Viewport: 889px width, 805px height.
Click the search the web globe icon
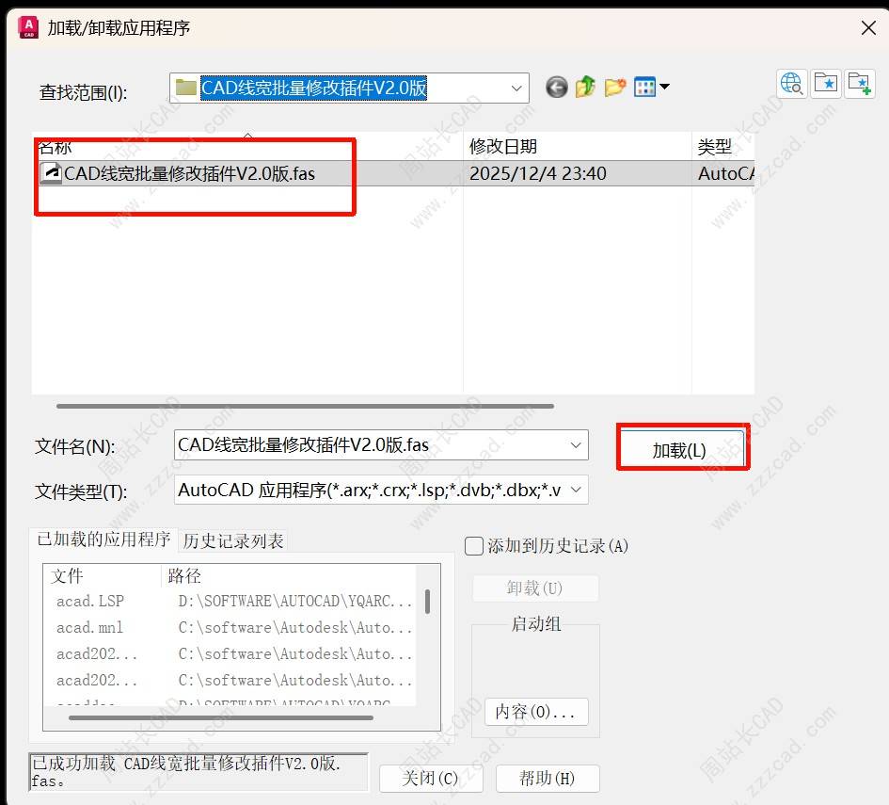pyautogui.click(x=792, y=84)
